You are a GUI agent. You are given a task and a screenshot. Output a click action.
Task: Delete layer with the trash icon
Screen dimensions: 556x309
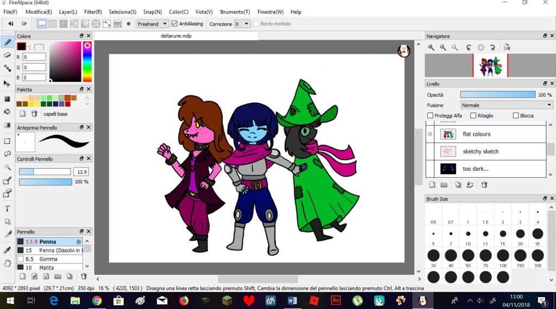484,184
